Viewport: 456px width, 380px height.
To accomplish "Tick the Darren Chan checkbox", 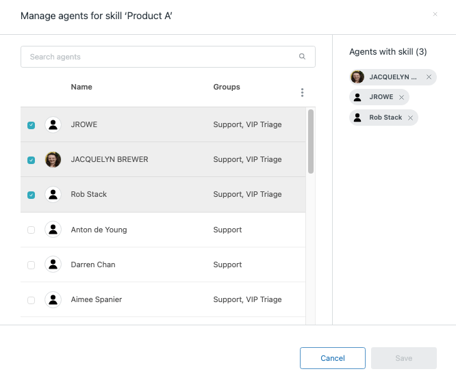I will [31, 265].
